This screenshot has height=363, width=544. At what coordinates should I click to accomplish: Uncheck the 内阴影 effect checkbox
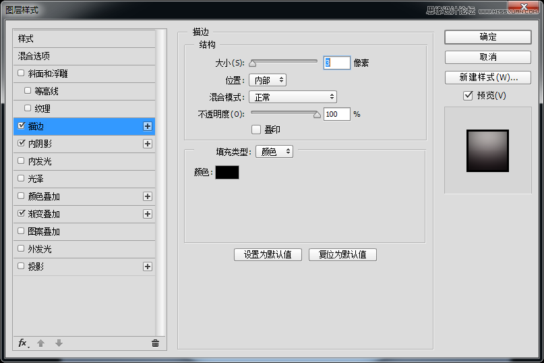pos(22,143)
